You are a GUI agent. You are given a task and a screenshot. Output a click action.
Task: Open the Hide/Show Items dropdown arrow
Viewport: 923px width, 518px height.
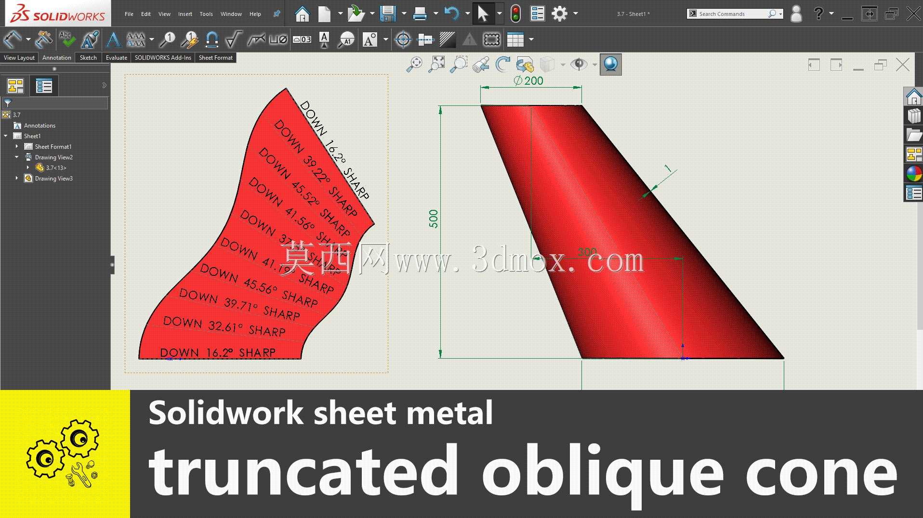coord(594,65)
